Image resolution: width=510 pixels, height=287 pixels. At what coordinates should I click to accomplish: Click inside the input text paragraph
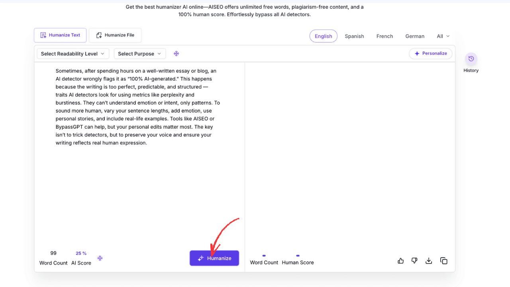click(137, 107)
